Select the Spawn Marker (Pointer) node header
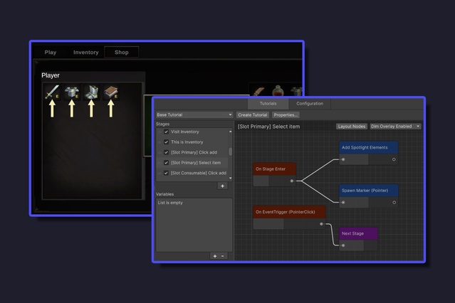This screenshot has width=455, height=303. 369,191
